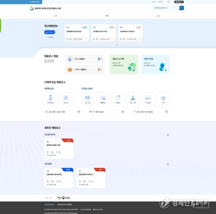Expand the 기간제 근로자 new postings section

[168, 135]
